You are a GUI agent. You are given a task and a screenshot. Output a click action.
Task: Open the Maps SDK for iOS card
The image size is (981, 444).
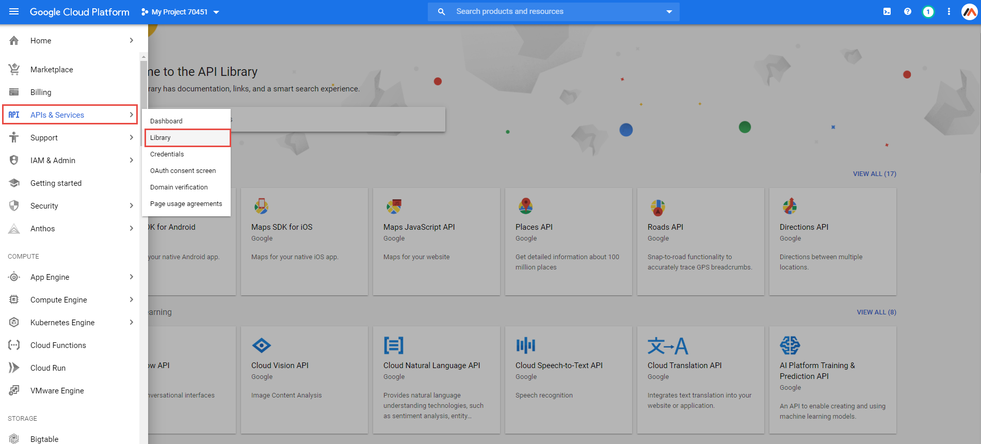(x=304, y=242)
